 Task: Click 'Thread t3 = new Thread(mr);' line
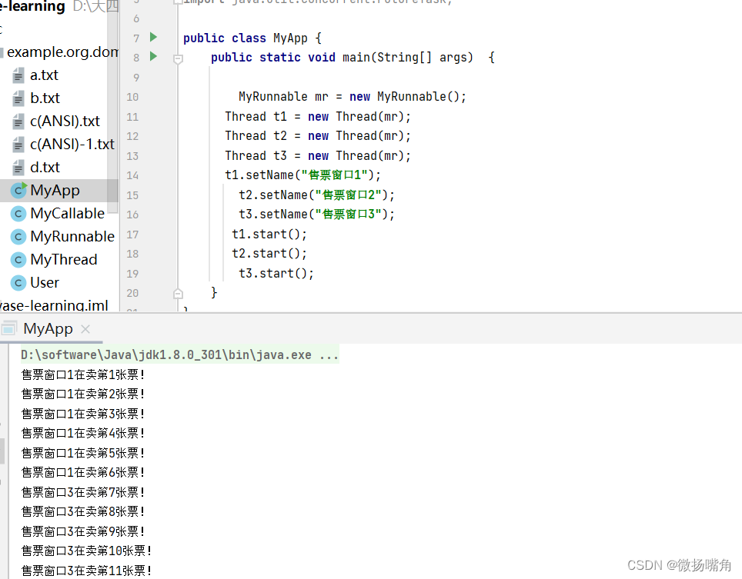pyautogui.click(x=318, y=156)
